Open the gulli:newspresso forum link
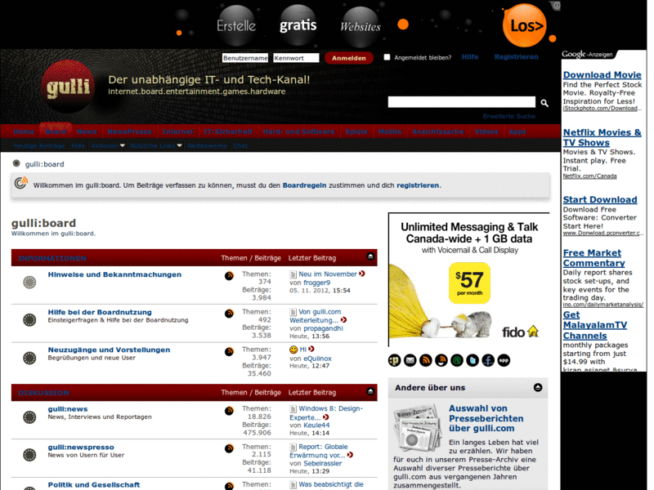The image size is (654, 490). [81, 447]
